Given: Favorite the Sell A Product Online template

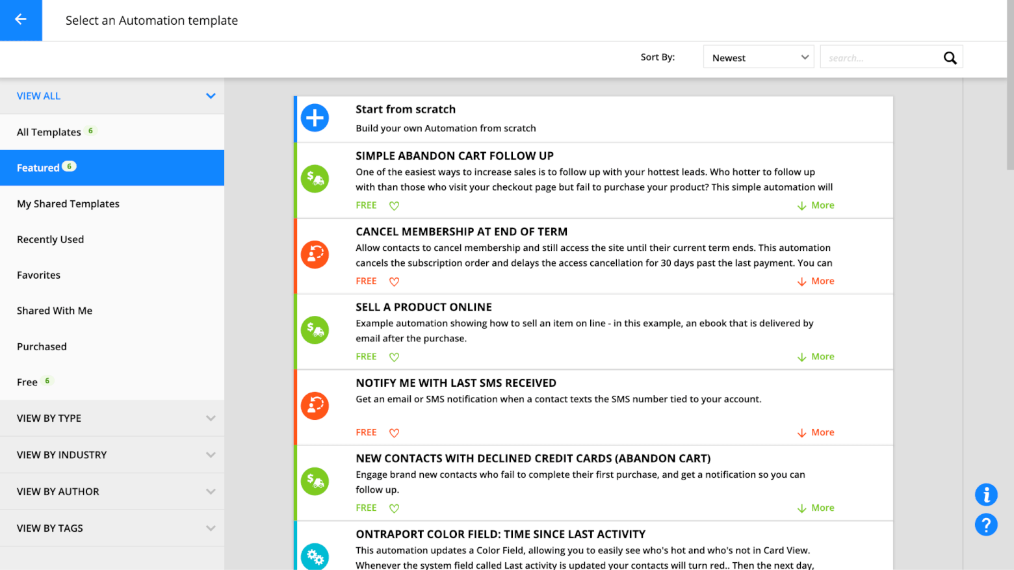Looking at the screenshot, I should [394, 356].
